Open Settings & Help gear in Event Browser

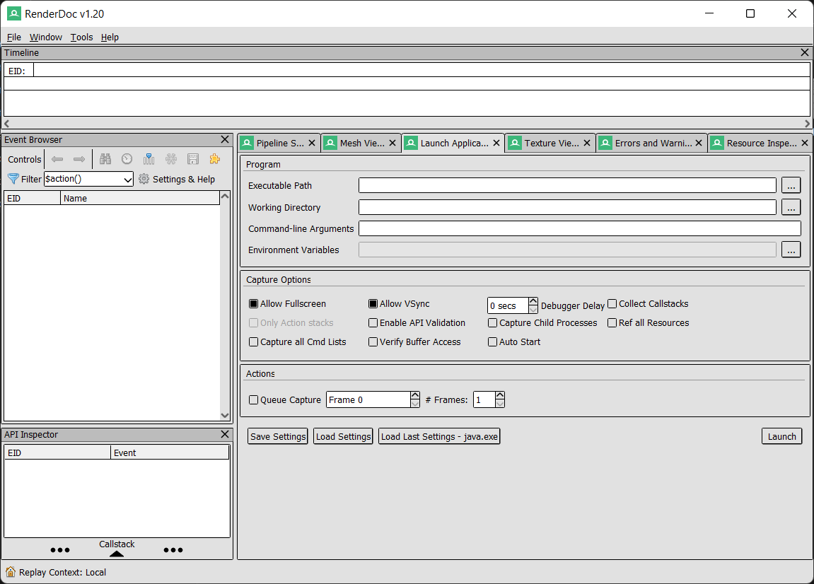coord(144,179)
